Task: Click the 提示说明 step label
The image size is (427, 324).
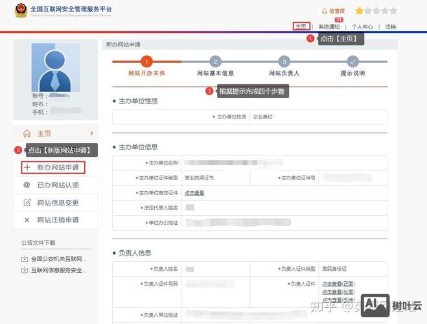Action: [x=352, y=73]
